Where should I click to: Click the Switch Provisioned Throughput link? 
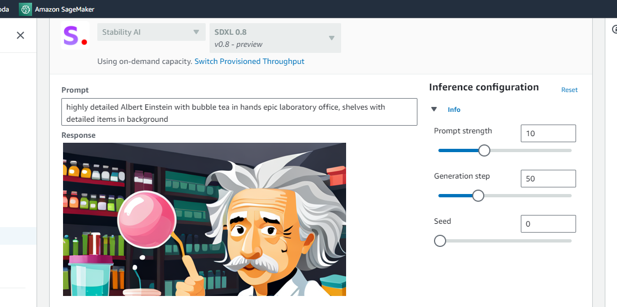[x=249, y=61]
